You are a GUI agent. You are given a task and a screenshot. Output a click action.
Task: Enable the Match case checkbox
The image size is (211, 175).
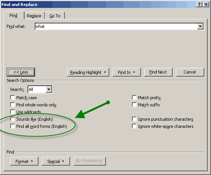(12, 98)
